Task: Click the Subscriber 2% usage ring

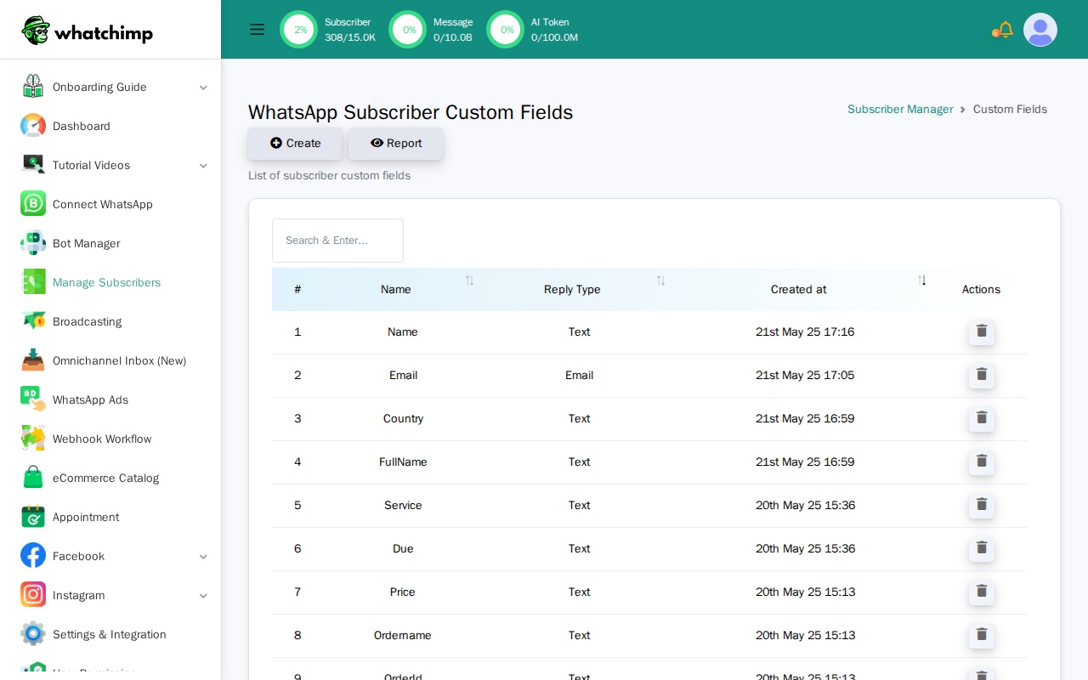Action: (299, 30)
